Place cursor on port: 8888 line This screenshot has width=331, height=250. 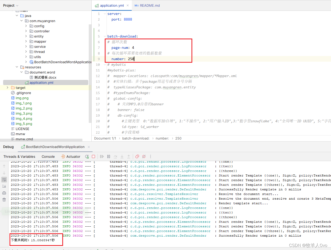click(121, 20)
